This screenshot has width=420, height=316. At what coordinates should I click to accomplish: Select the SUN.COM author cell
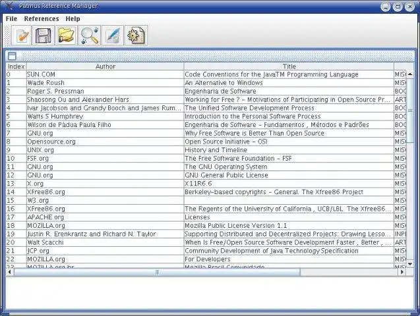click(105, 74)
